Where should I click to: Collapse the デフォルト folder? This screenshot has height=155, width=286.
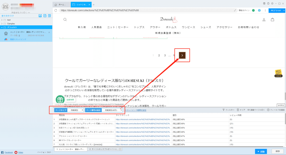click(2, 28)
